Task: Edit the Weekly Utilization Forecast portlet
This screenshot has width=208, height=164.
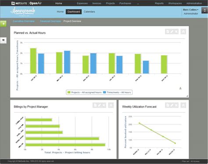Action: pyautogui.click(x=172, y=105)
